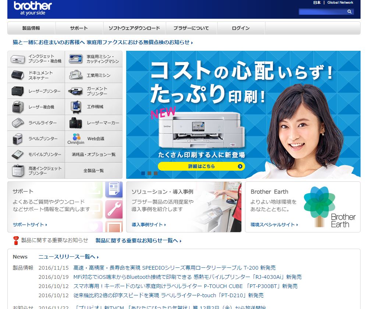Open ニュースリリース一覧へ link
This screenshot has height=309, width=383.
69,257
